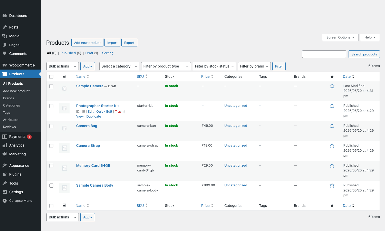Open the Reviews submenu item
The height and width of the screenshot is (231, 385).
click(9, 127)
